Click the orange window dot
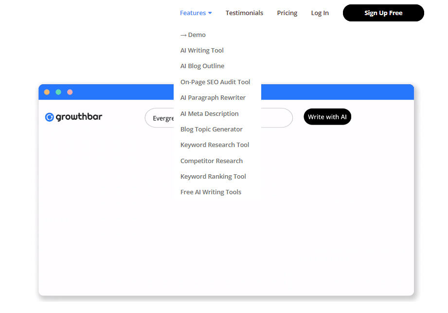Viewport: 448px width, 313px height. click(47, 92)
